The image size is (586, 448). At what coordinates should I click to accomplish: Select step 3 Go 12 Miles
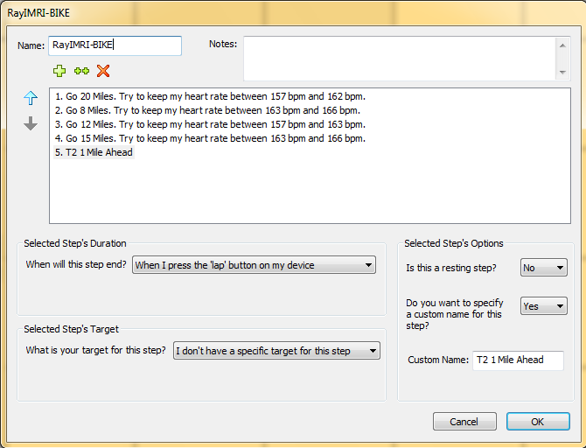coord(210,124)
